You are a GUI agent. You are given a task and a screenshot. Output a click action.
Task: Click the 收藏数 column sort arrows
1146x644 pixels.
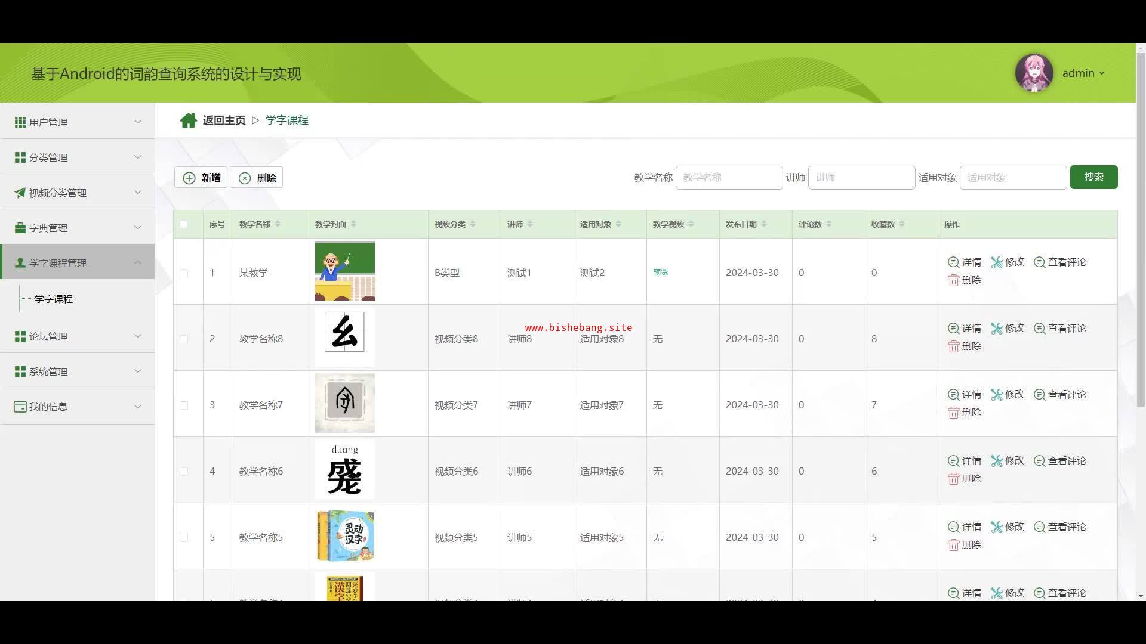pos(901,224)
